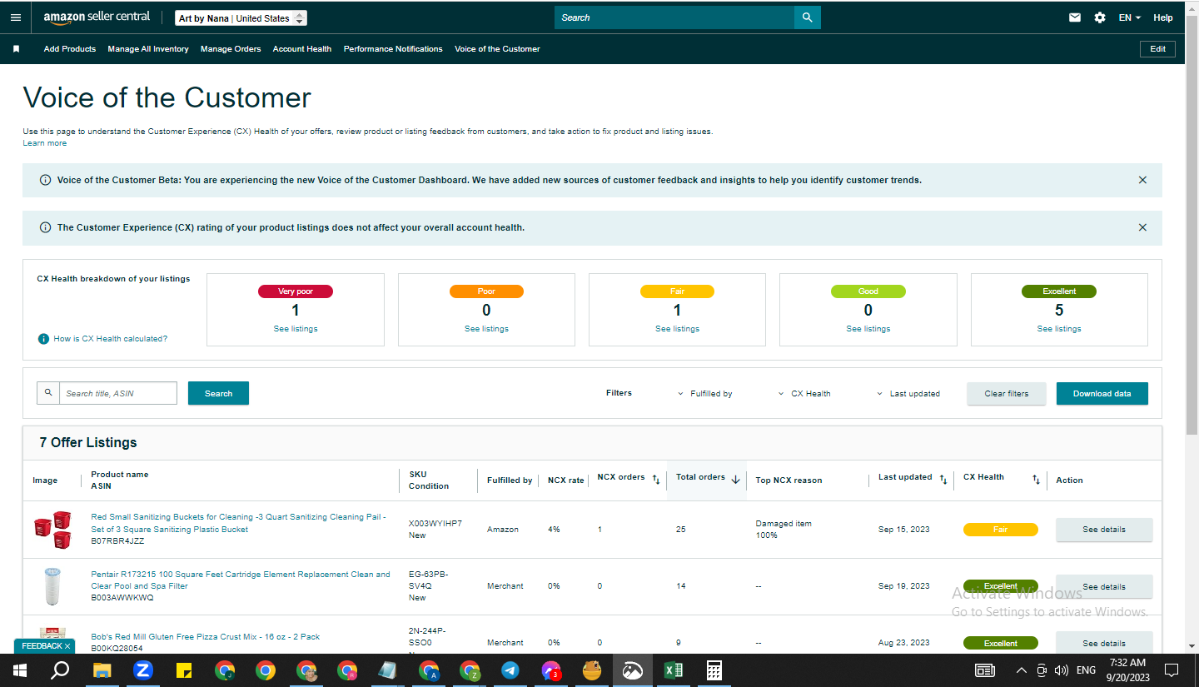Click the volume icon in system tray
This screenshot has width=1199, height=687.
pos(1061,670)
